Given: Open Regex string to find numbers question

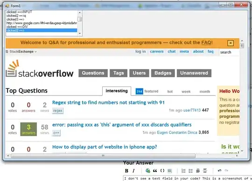Looking at the screenshot, I should click(x=108, y=102).
